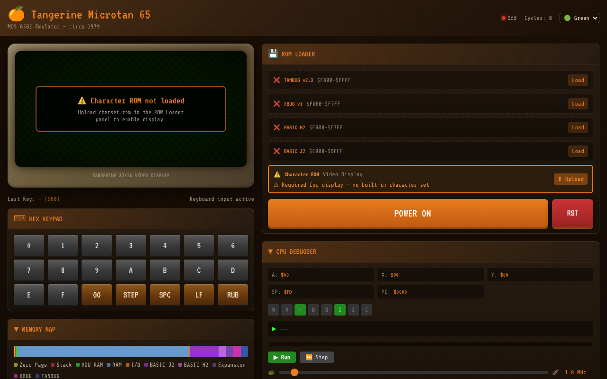The height and width of the screenshot is (379, 607).
Task: Click the floppy disk icon on ROM LOADER header
Action: coord(273,54)
